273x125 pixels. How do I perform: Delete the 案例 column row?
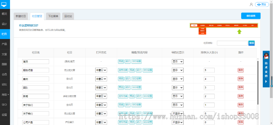[241, 79]
